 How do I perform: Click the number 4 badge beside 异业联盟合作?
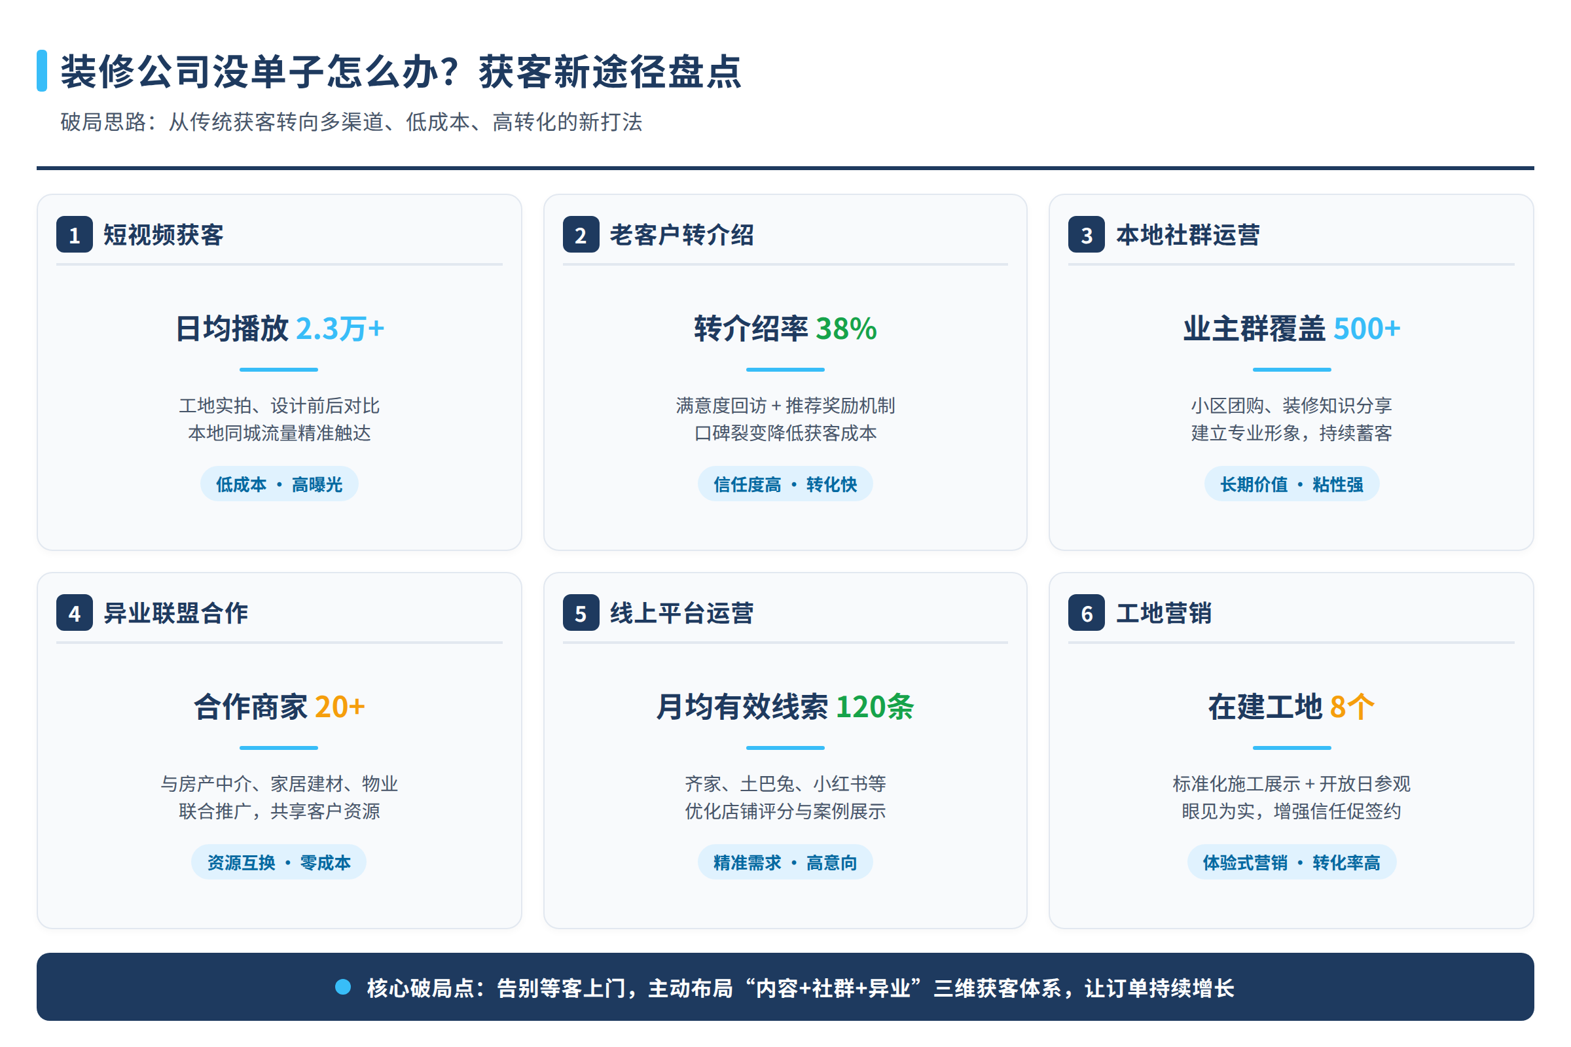coord(74,613)
